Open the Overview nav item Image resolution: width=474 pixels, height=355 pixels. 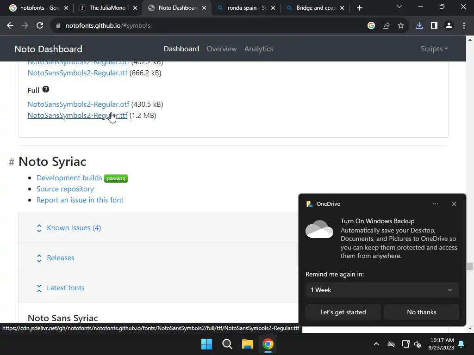(x=222, y=49)
